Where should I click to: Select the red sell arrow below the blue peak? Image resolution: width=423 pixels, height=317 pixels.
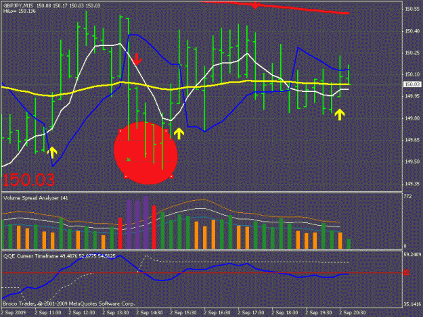click(x=137, y=59)
